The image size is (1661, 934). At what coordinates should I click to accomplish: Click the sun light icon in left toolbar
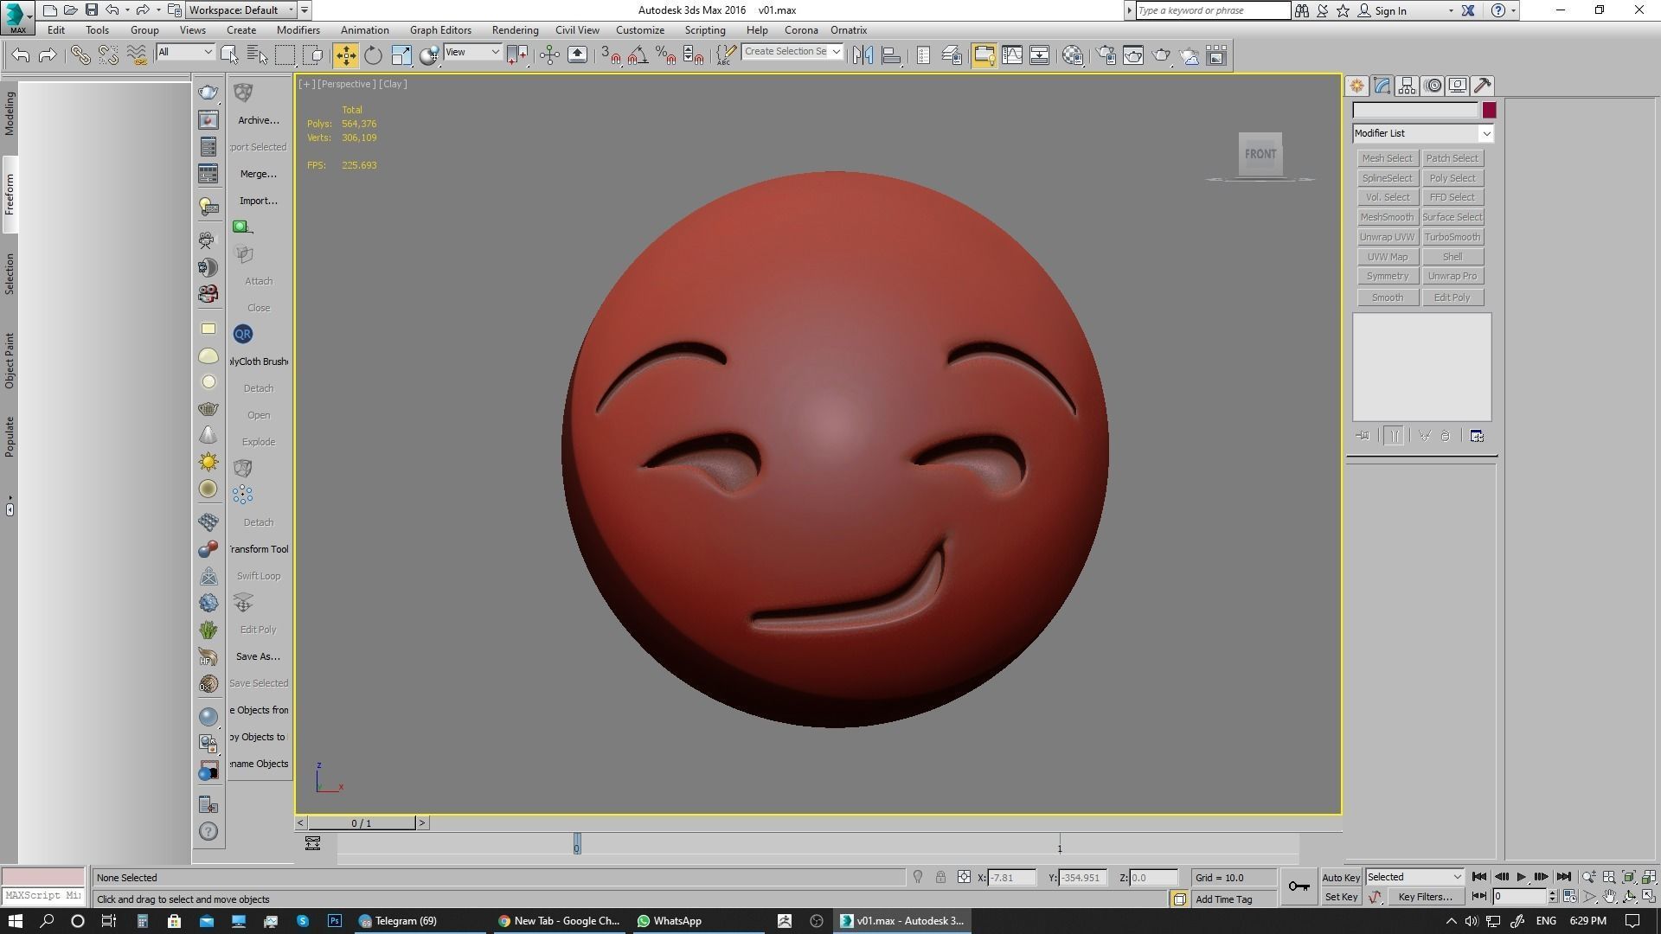(208, 462)
